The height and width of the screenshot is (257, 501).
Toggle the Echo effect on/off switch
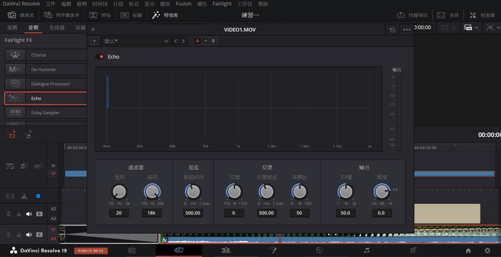tap(100, 57)
